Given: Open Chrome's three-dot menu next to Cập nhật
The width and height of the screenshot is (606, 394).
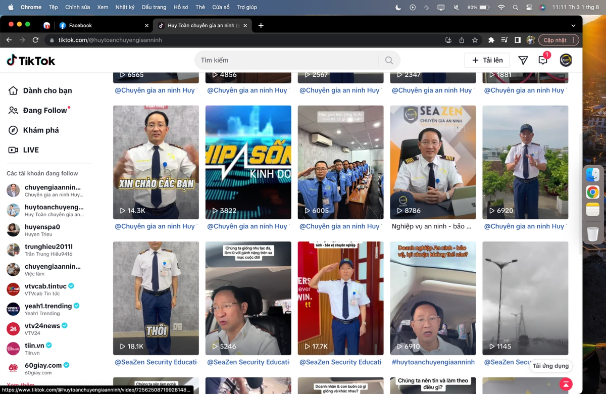Looking at the screenshot, I should [x=573, y=40].
